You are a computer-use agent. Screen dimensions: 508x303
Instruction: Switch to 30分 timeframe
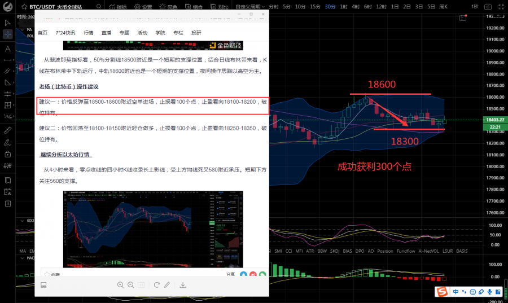click(330, 6)
